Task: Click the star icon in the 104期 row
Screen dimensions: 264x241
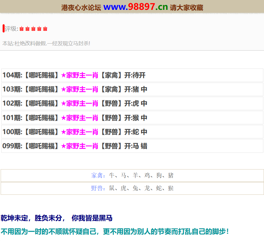Action: pyautogui.click(x=63, y=75)
